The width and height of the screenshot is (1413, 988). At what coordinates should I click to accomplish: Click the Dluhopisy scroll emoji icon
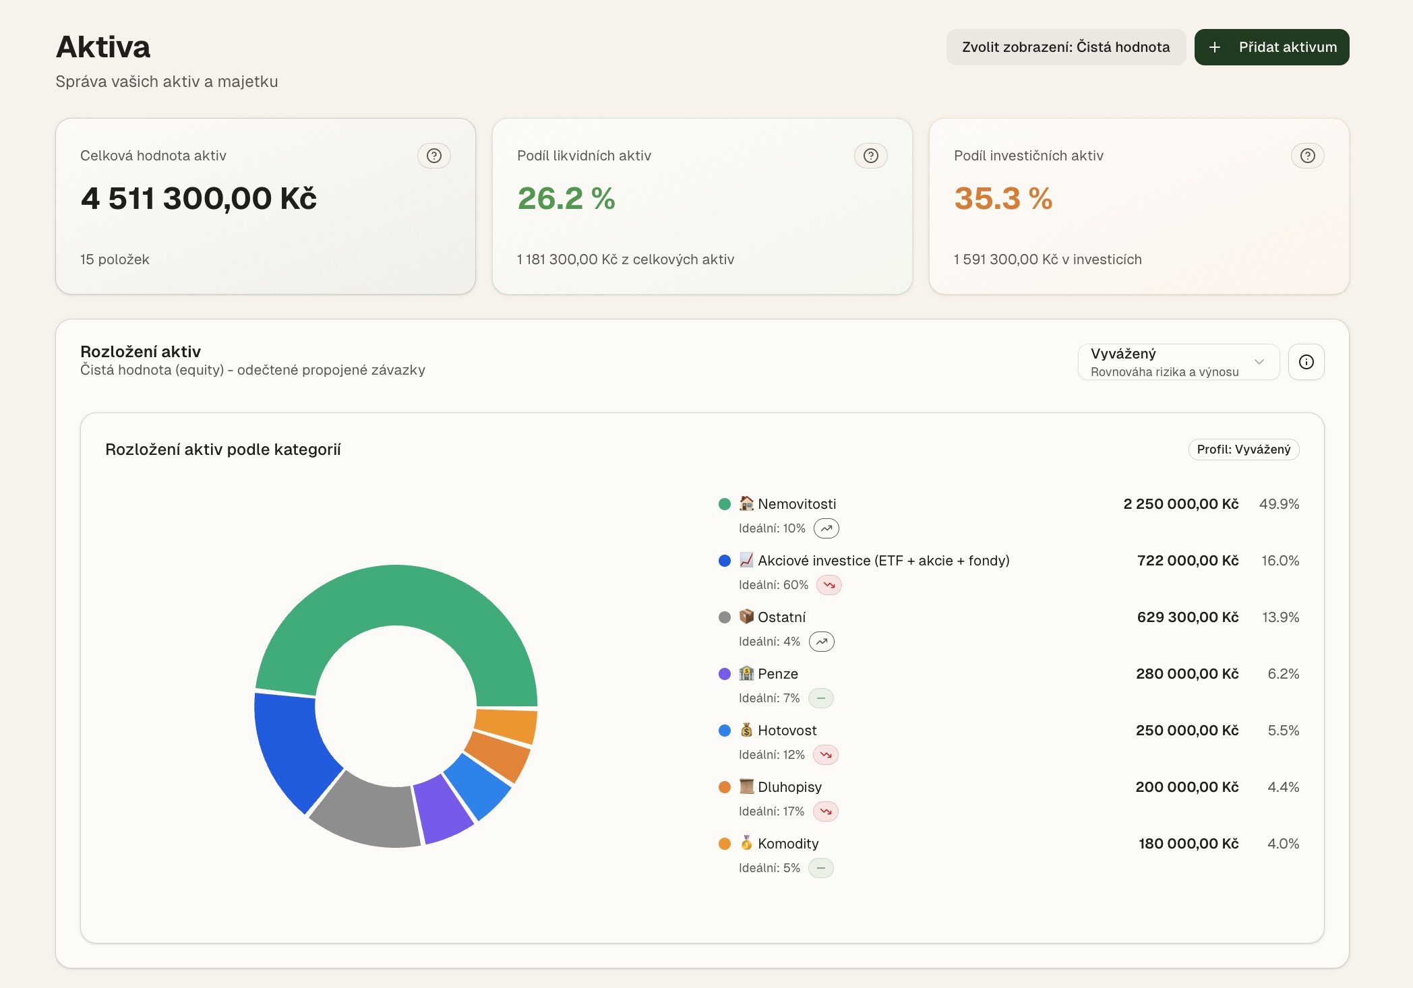pos(746,786)
